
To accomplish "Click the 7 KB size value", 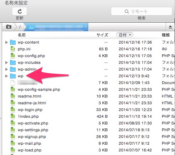I will tap(103, 83).
